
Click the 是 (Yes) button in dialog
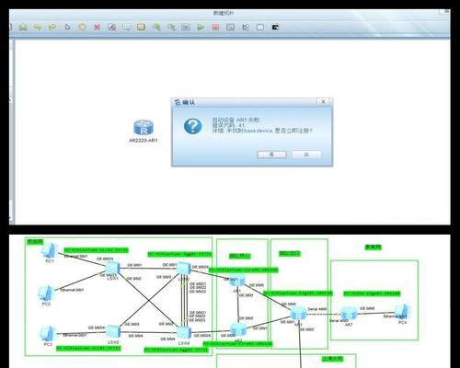(x=271, y=155)
